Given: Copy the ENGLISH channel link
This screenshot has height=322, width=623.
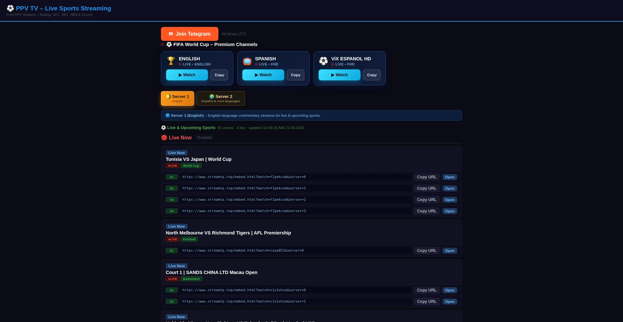Looking at the screenshot, I should click(219, 75).
